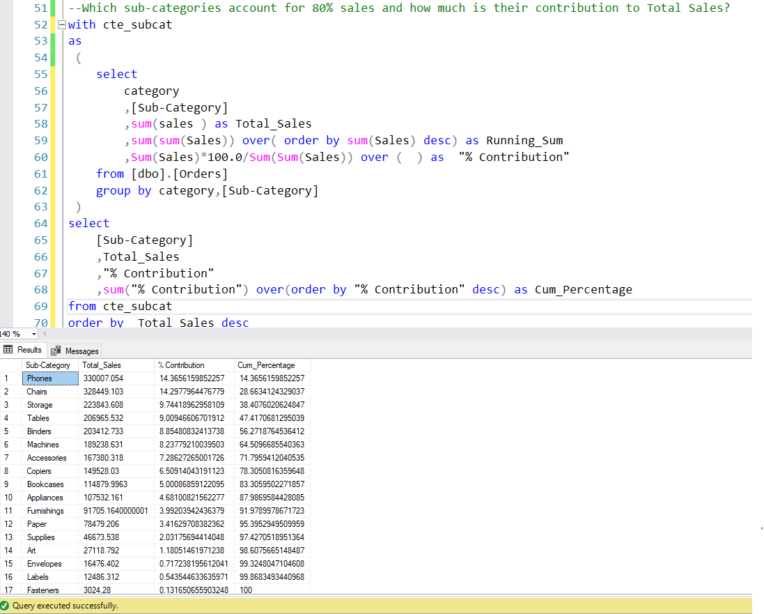Click the green success checkmark icon
Image resolution: width=764 pixels, height=614 pixels.
(6, 605)
